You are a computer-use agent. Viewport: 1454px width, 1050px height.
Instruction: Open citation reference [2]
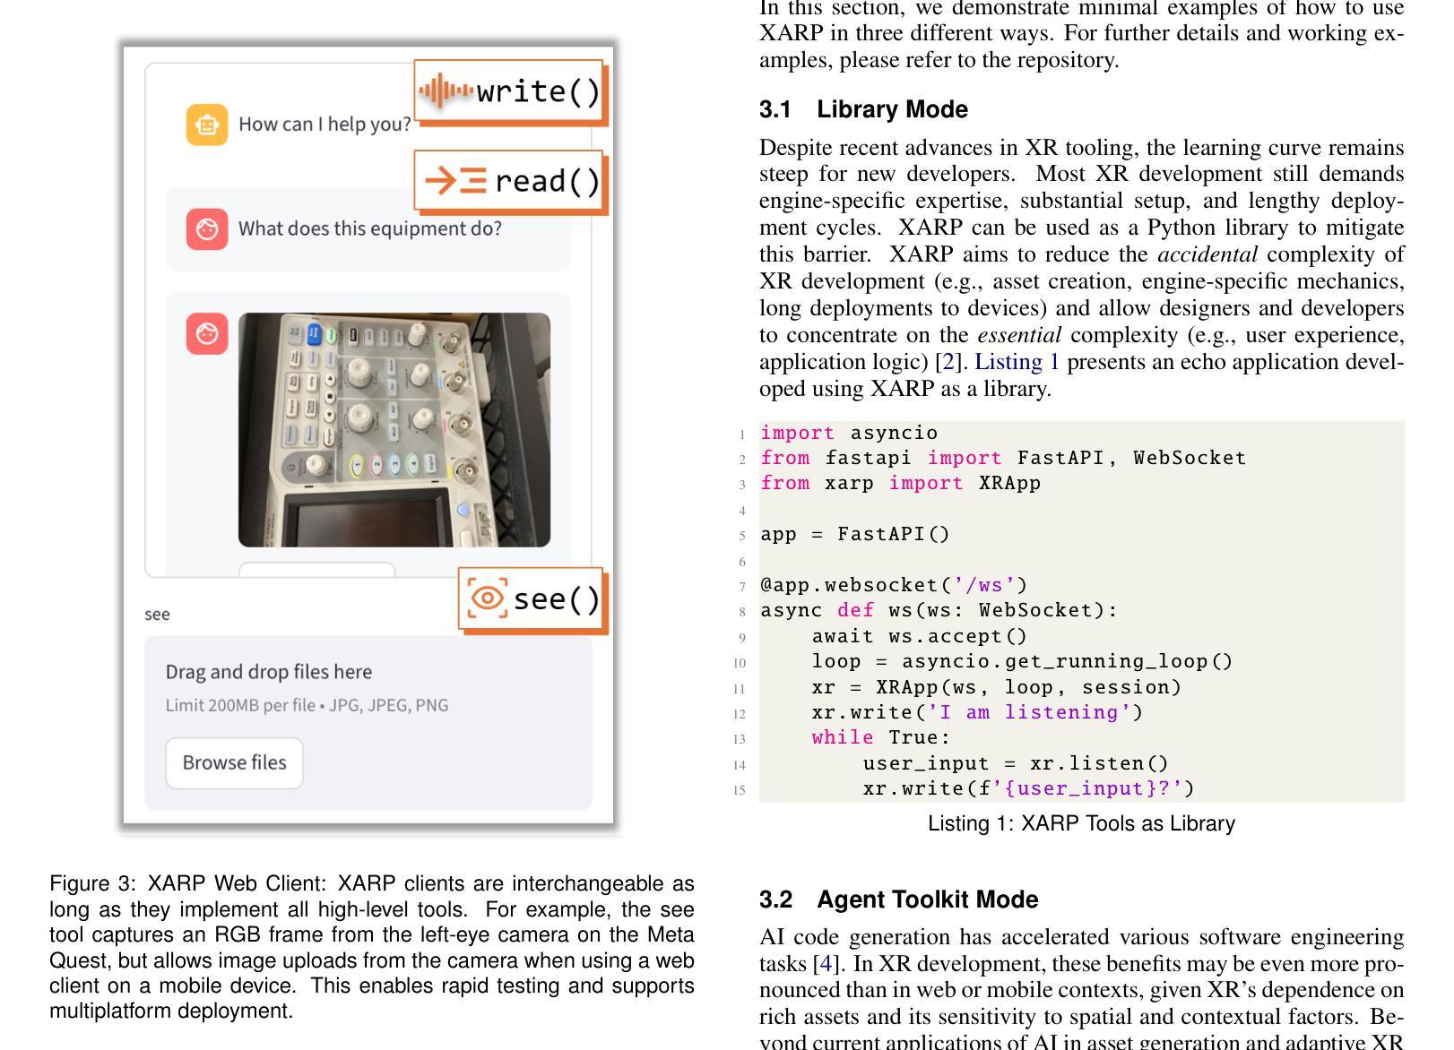[x=948, y=362]
